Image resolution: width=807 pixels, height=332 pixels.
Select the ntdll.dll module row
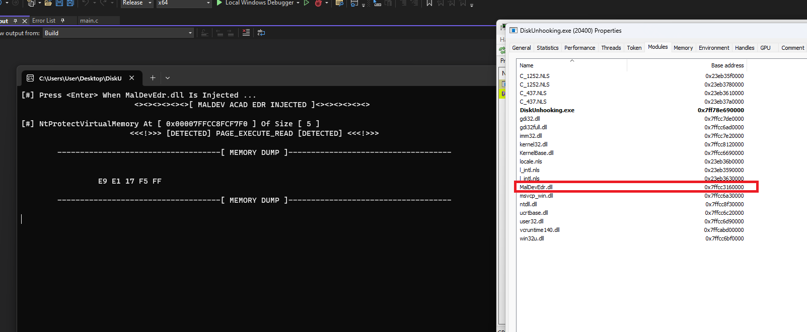click(x=631, y=204)
